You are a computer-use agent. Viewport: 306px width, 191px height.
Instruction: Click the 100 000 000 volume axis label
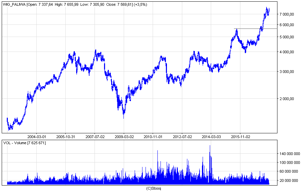coord(290,163)
